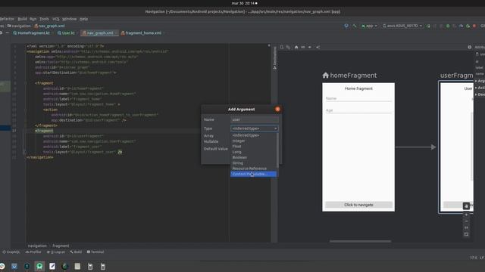
Task: Zoom out with the minus icon
Action: pos(467,221)
